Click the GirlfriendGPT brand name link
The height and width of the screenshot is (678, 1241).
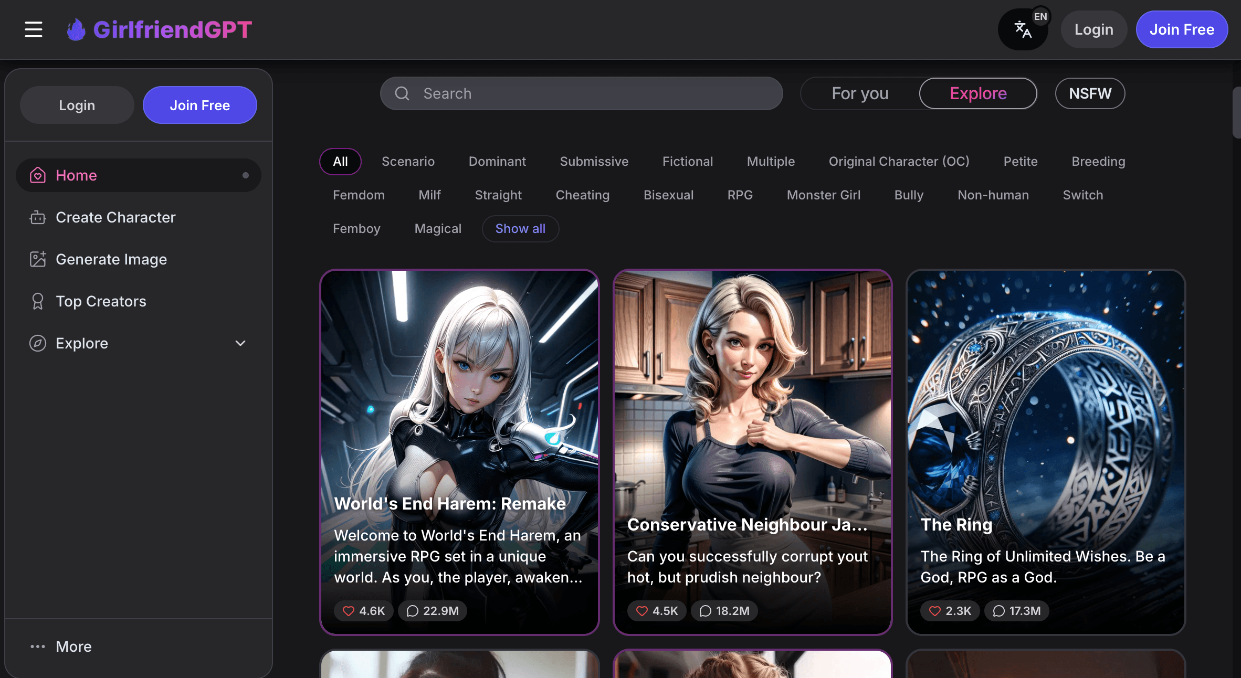(173, 29)
